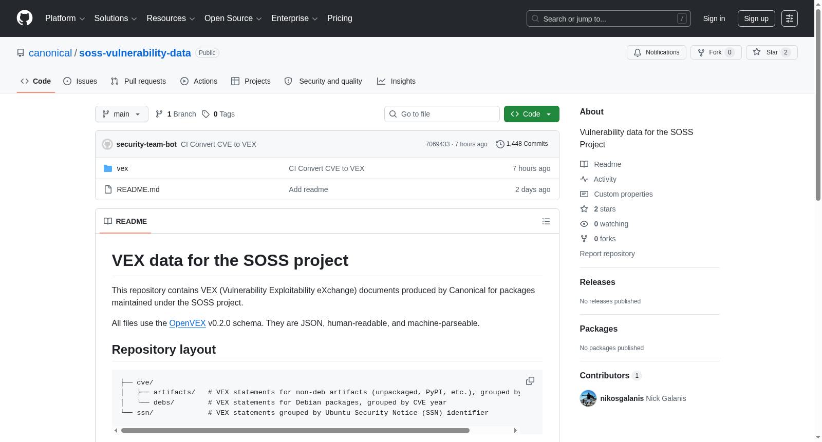Click the code block horizontal scrollbar thumb
Screen dimensions: 822x442
pyautogui.click(x=295, y=431)
